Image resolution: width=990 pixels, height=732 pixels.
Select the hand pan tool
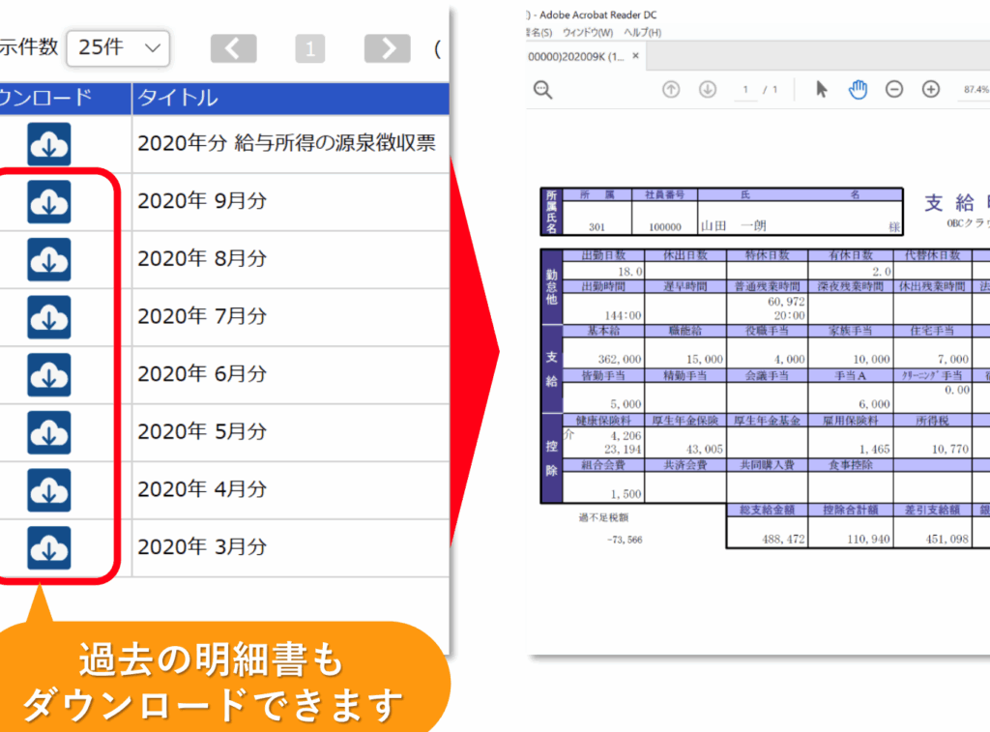pyautogui.click(x=858, y=90)
